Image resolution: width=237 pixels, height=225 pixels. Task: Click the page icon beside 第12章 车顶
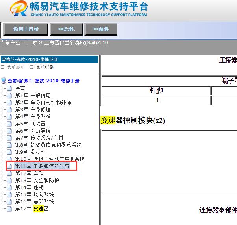[x=9, y=173]
